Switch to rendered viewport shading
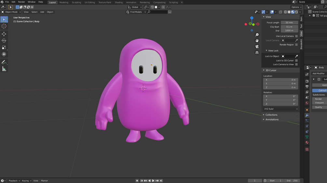 click(x=296, y=12)
